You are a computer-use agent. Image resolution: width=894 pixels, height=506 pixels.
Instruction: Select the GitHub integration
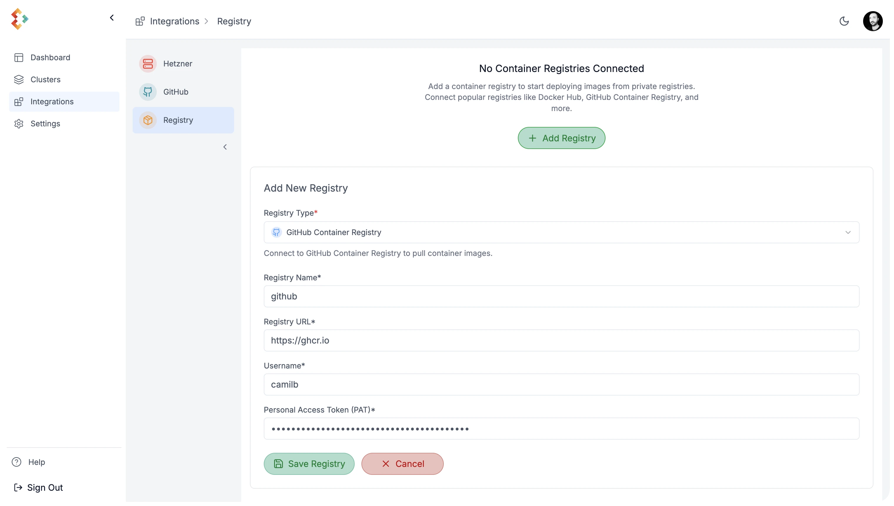pos(184,92)
